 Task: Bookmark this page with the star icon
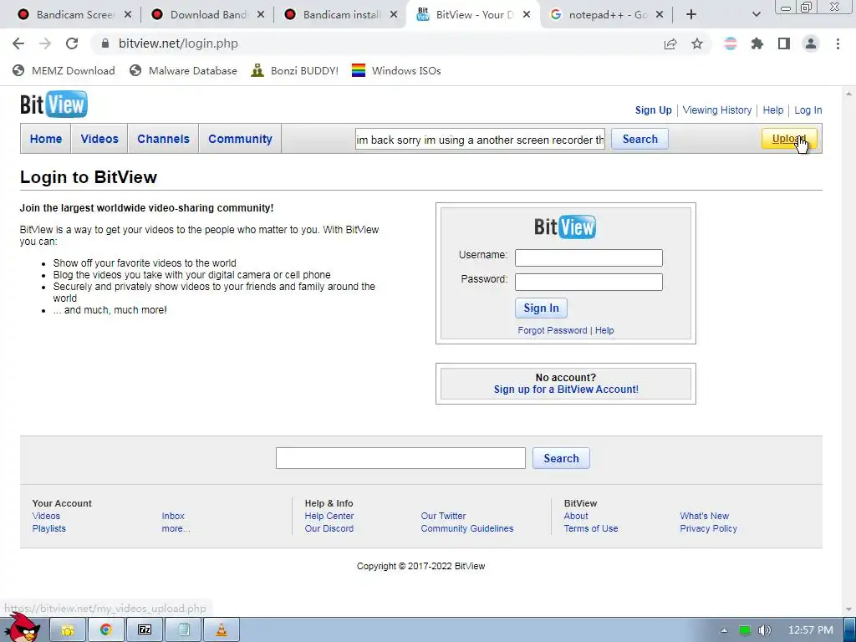(x=697, y=43)
